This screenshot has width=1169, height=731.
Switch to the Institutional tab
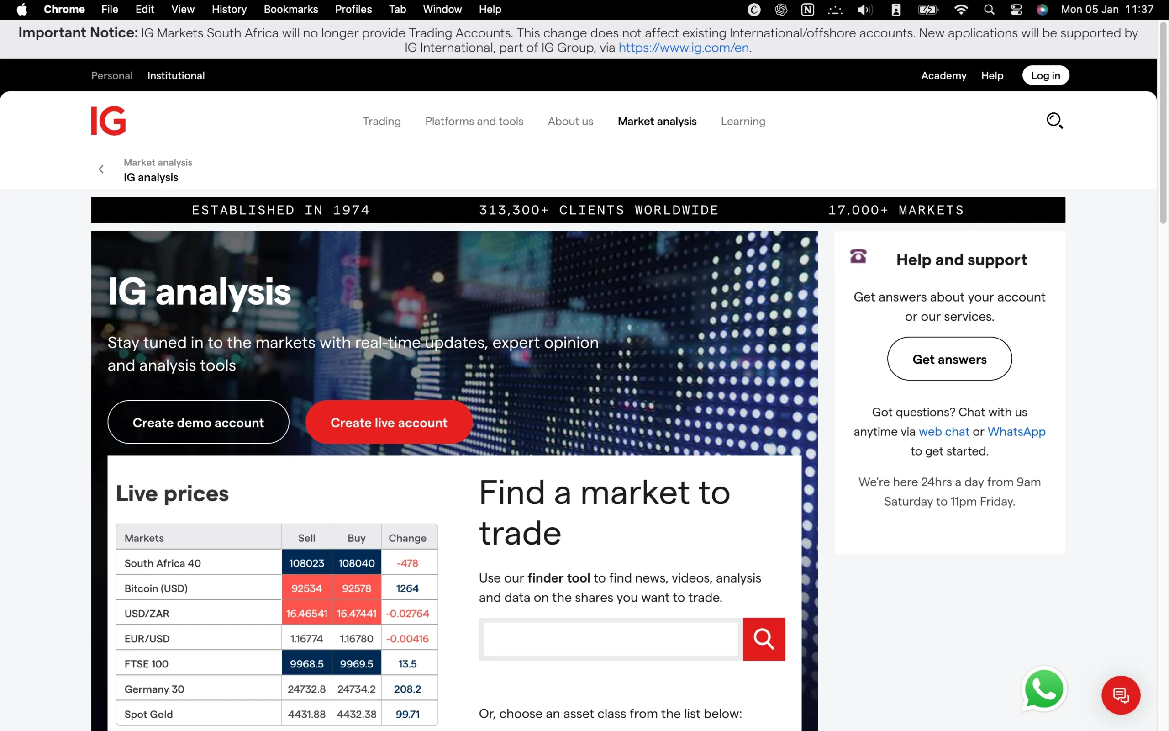(175, 75)
